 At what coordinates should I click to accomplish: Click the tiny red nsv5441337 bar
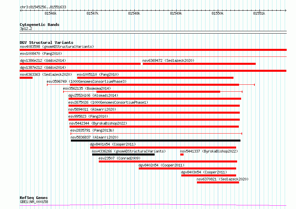[182, 155]
